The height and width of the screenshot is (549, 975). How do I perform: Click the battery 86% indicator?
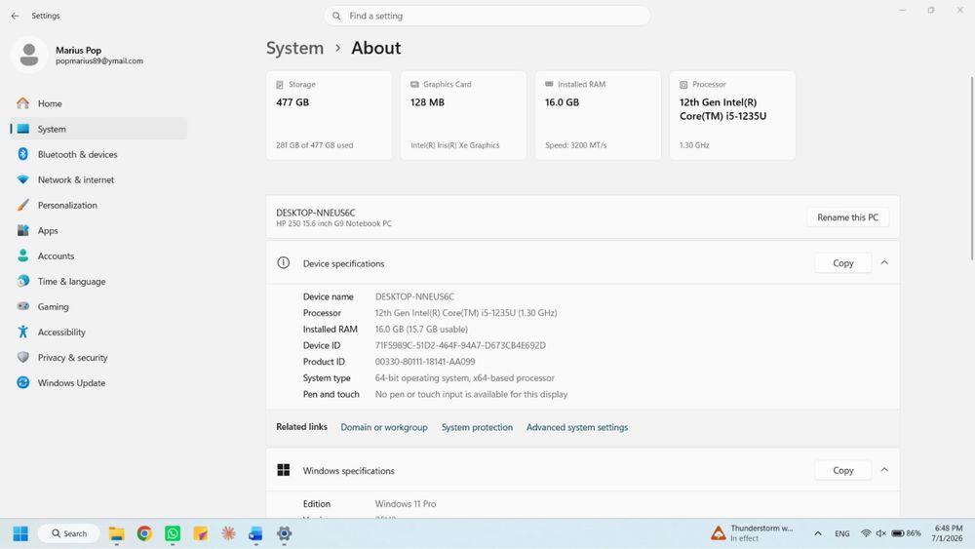coord(906,533)
